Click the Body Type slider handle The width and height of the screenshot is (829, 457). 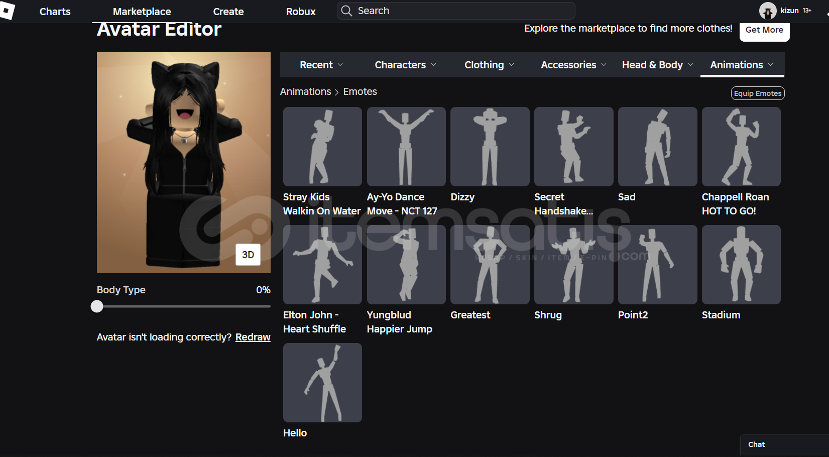click(97, 306)
